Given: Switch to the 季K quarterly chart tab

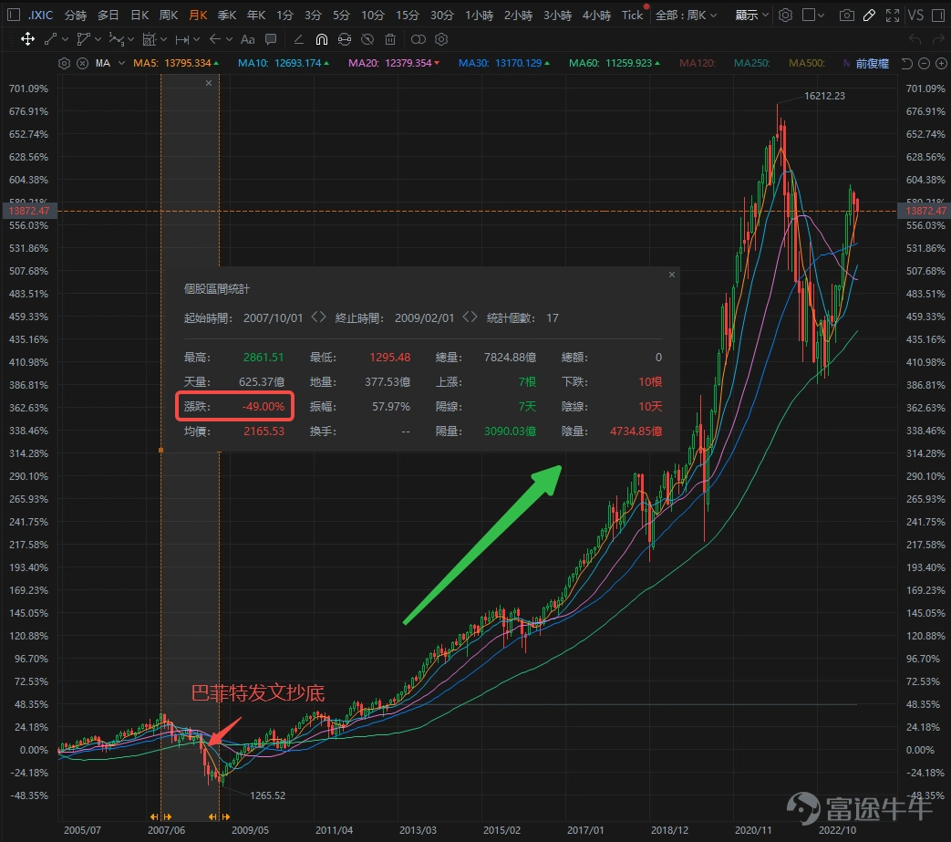Looking at the screenshot, I should coord(227,16).
